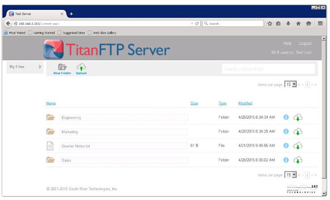This screenshot has height=200, width=330.
Task: Select the Test Server tab
Action: coord(36,14)
